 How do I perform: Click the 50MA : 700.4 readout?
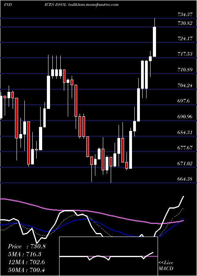pos(26,270)
